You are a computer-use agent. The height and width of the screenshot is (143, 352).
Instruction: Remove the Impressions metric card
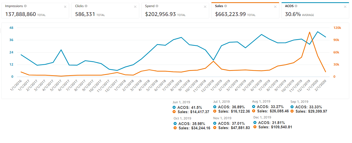(65, 7)
